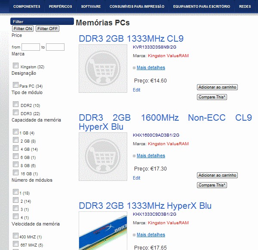258x250 pixels.
Task: Click Kingston ValueRAM brand of KVR1333D3S8N9/2G
Action: click(x=168, y=56)
